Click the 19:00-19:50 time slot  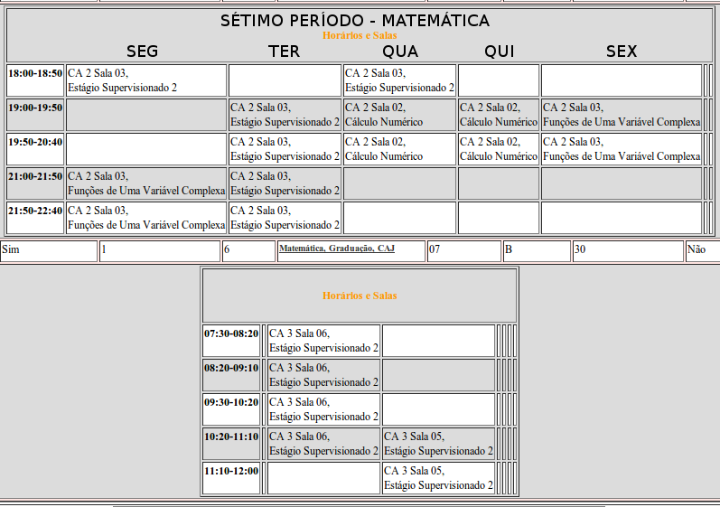click(x=35, y=115)
